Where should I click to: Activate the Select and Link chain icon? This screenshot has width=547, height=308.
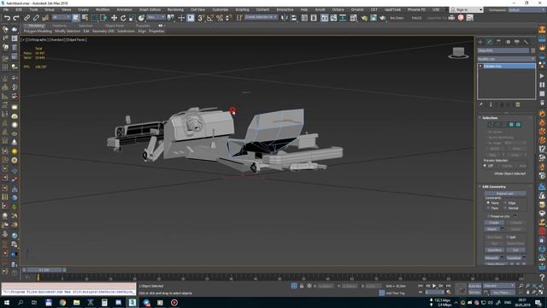tap(26, 17)
